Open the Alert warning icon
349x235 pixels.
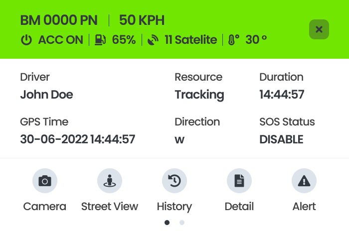304,181
